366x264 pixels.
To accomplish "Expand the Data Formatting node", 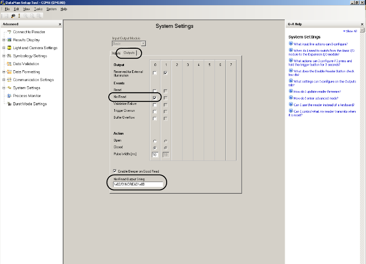I will tap(4, 72).
